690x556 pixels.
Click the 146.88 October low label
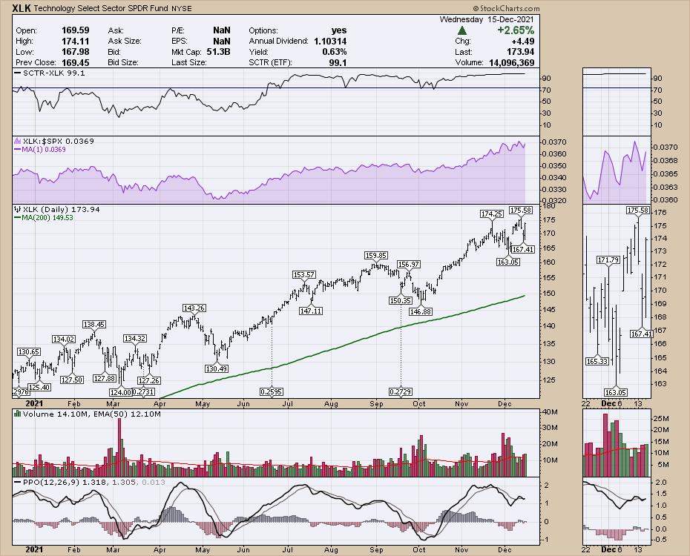pyautogui.click(x=421, y=311)
